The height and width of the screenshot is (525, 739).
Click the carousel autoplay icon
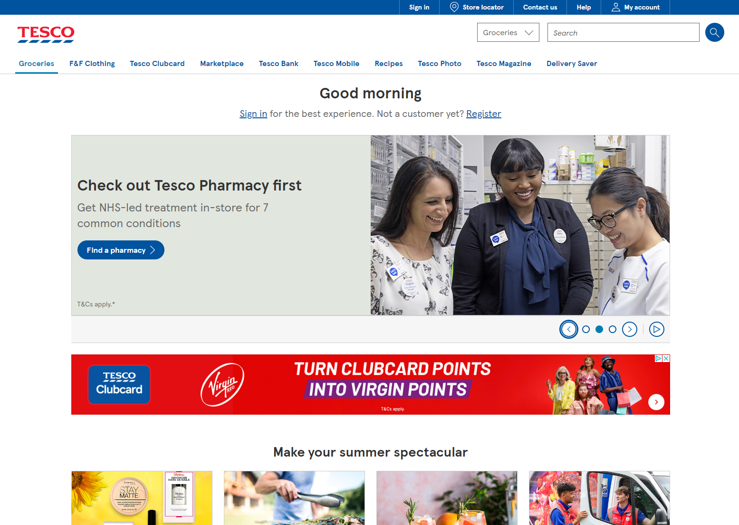[x=657, y=329]
